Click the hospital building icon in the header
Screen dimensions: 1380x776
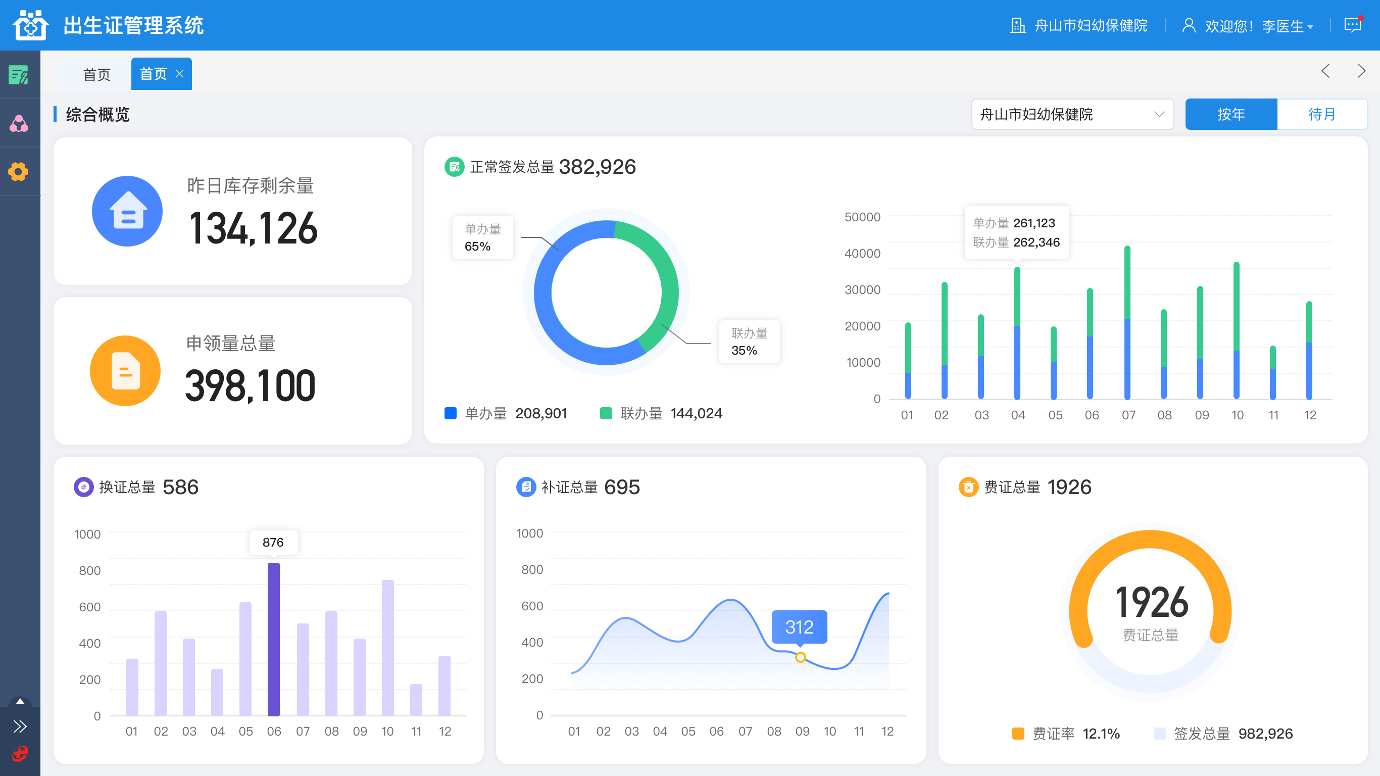(1017, 25)
